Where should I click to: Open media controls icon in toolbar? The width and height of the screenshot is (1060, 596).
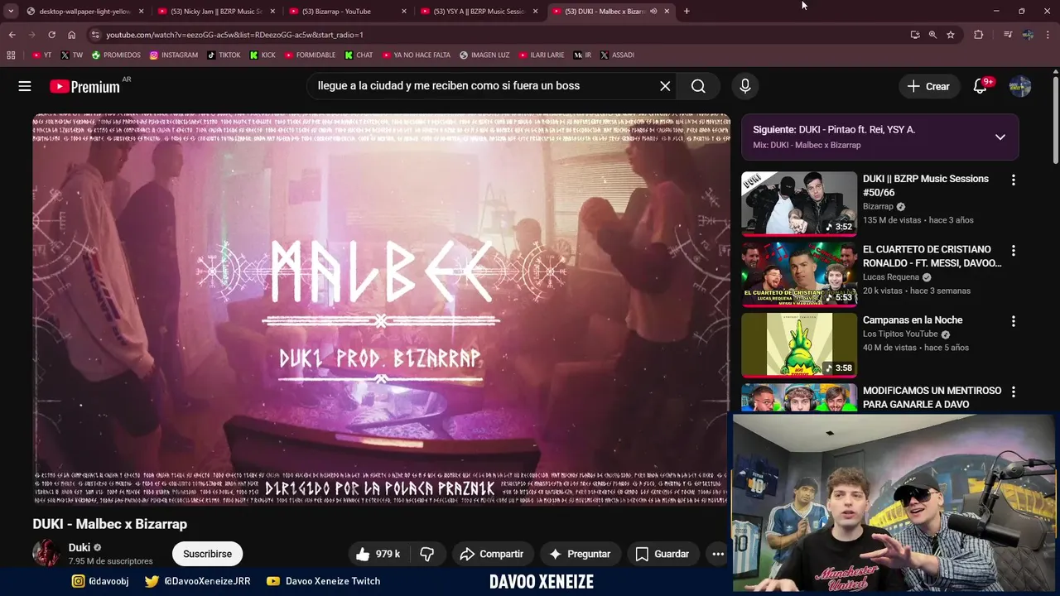pyautogui.click(x=1008, y=35)
